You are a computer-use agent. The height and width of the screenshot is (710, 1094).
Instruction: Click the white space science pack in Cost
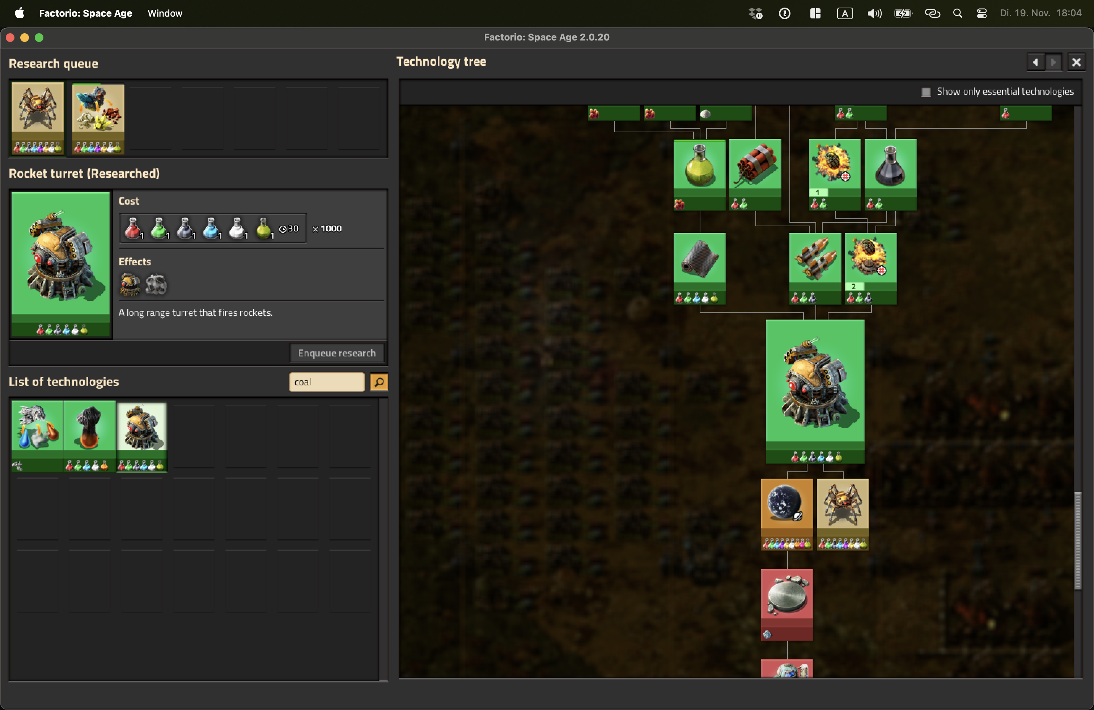[x=238, y=228]
